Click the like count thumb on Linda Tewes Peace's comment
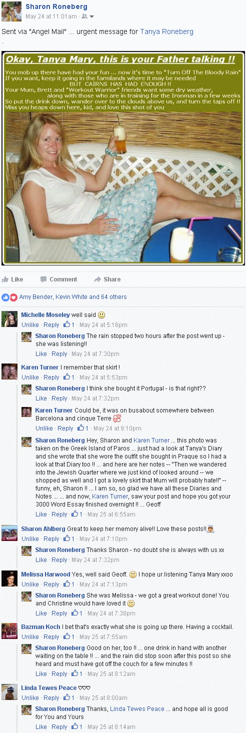The image size is (246, 733). [x=66, y=697]
